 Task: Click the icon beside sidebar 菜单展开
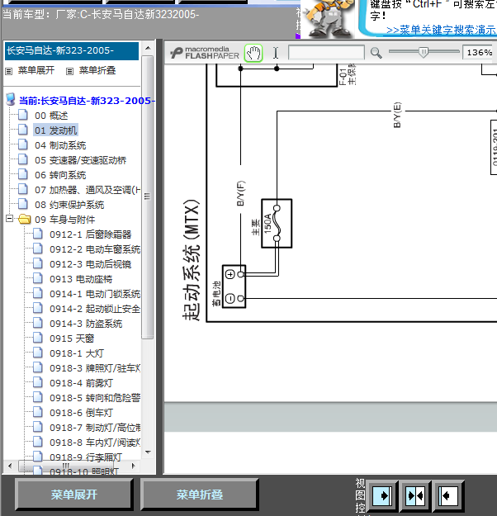pyautogui.click(x=9, y=71)
